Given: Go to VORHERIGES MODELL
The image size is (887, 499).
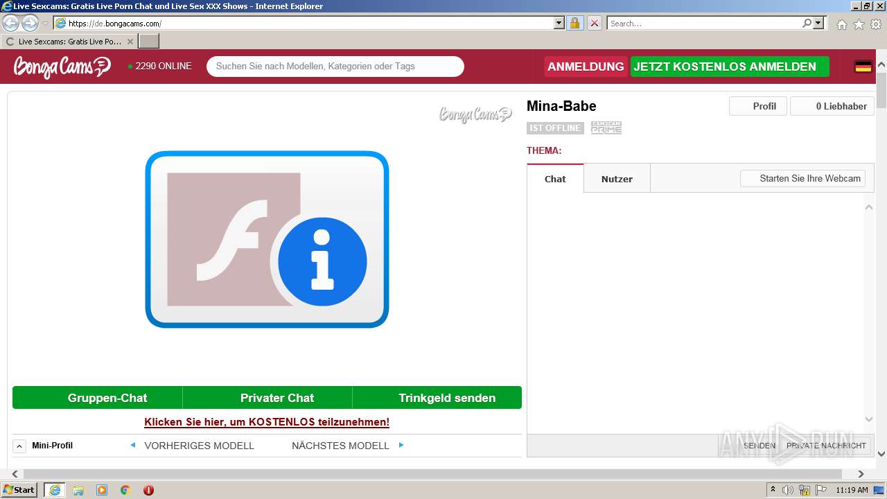Looking at the screenshot, I should (x=199, y=446).
